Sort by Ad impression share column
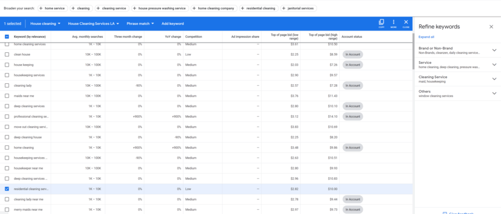 pos(245,37)
